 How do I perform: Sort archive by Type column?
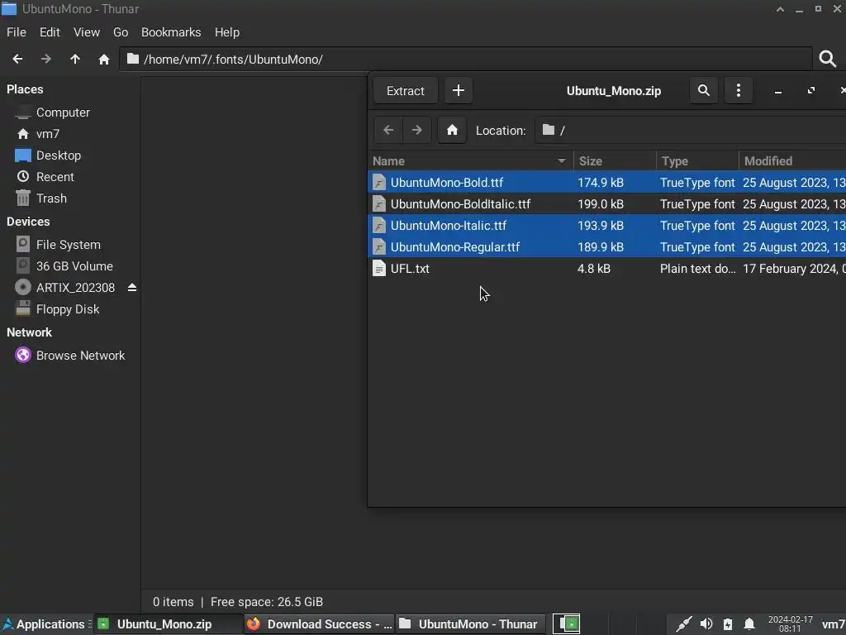click(697, 161)
